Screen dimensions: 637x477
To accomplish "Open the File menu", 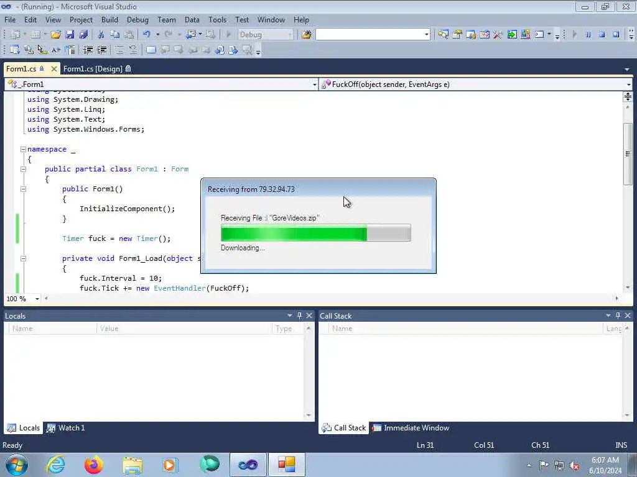I will (x=10, y=20).
